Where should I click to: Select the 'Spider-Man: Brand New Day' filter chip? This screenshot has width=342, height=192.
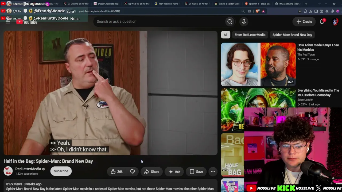tap(292, 35)
